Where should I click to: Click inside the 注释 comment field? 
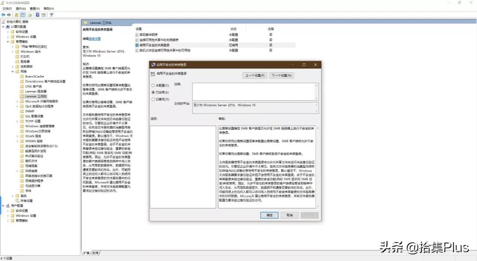(x=255, y=91)
